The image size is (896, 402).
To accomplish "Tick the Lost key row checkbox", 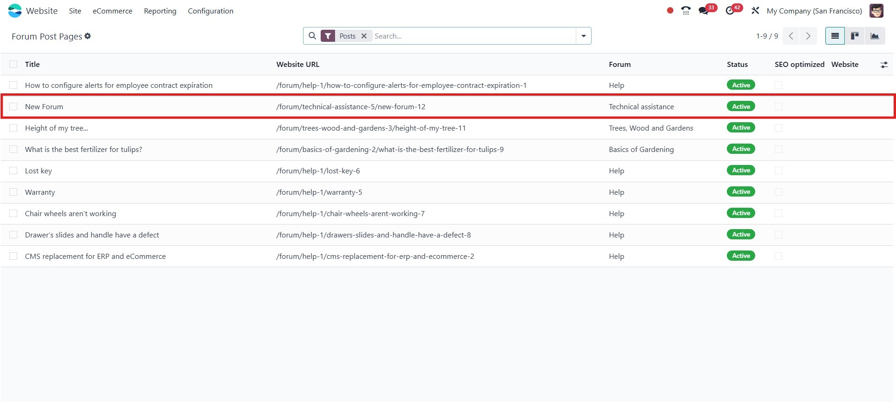I will [x=13, y=171].
